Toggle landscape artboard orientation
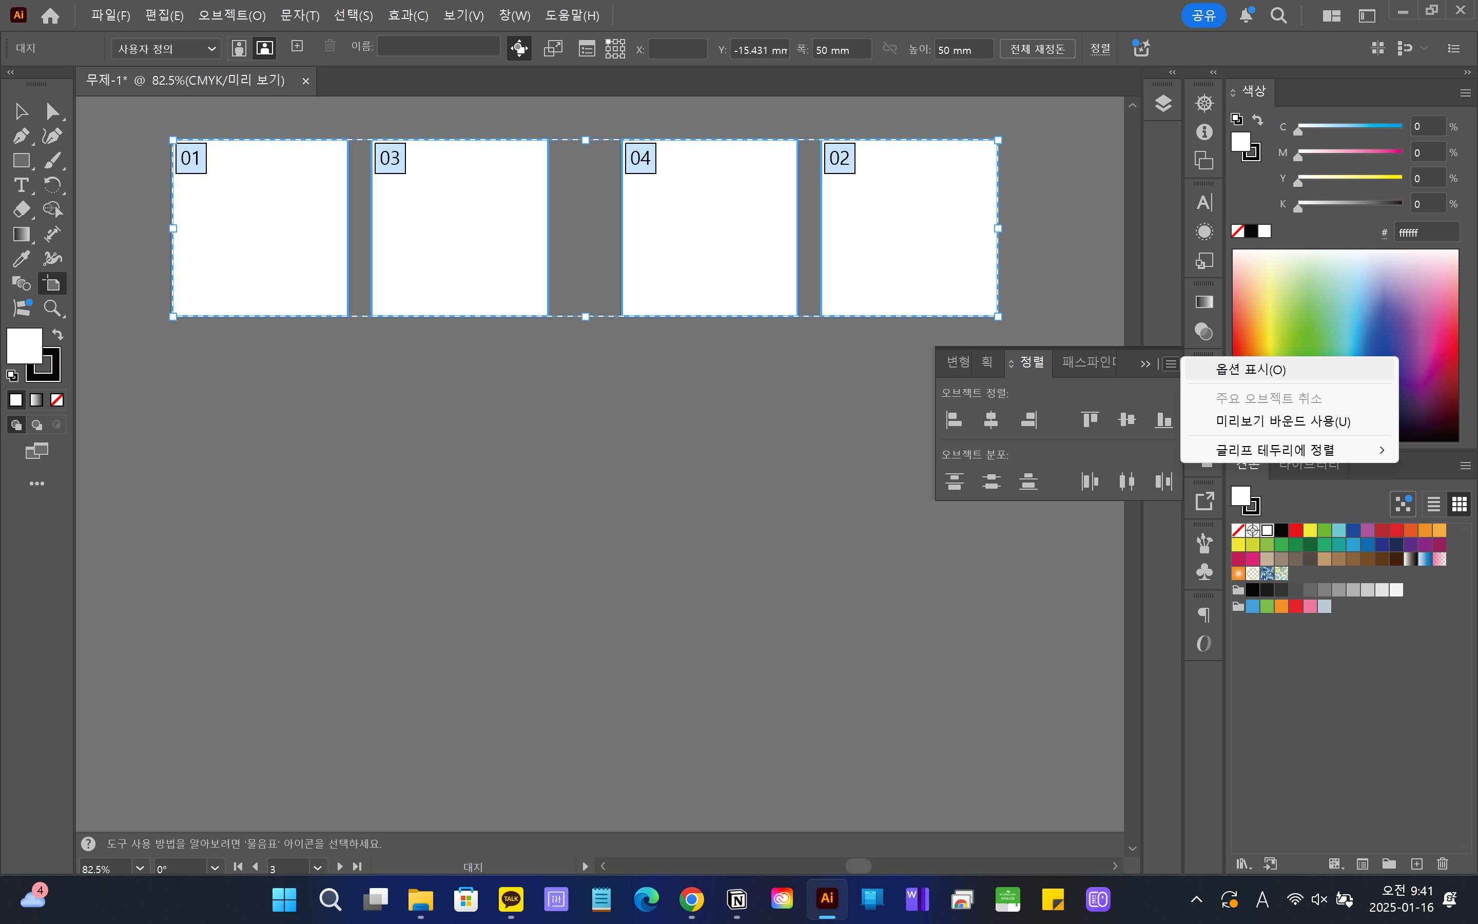Viewport: 1478px width, 924px height. click(x=264, y=49)
